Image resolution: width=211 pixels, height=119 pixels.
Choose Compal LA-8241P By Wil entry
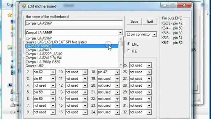[72, 58]
